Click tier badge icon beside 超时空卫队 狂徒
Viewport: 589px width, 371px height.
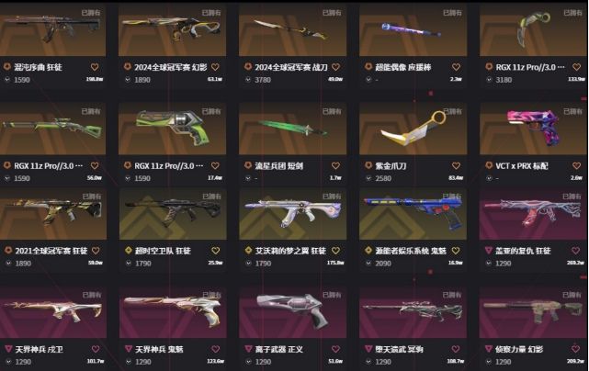coord(129,251)
